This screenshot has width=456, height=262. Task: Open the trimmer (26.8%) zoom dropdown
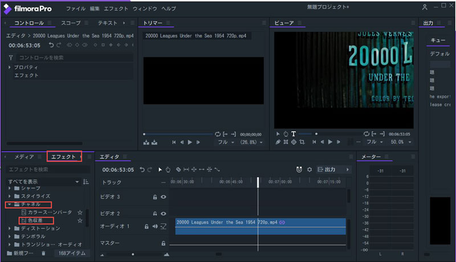[251, 142]
